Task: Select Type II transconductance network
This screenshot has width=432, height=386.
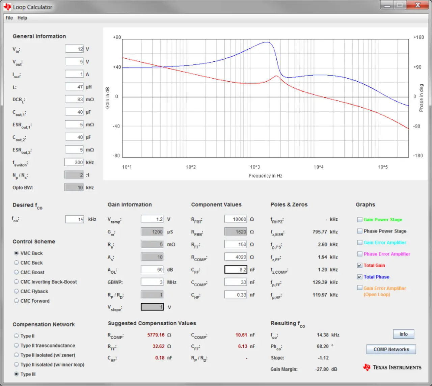Action: tap(16, 345)
